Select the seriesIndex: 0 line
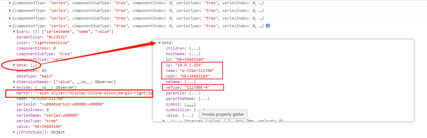This screenshot has width=427, height=138. (33, 110)
